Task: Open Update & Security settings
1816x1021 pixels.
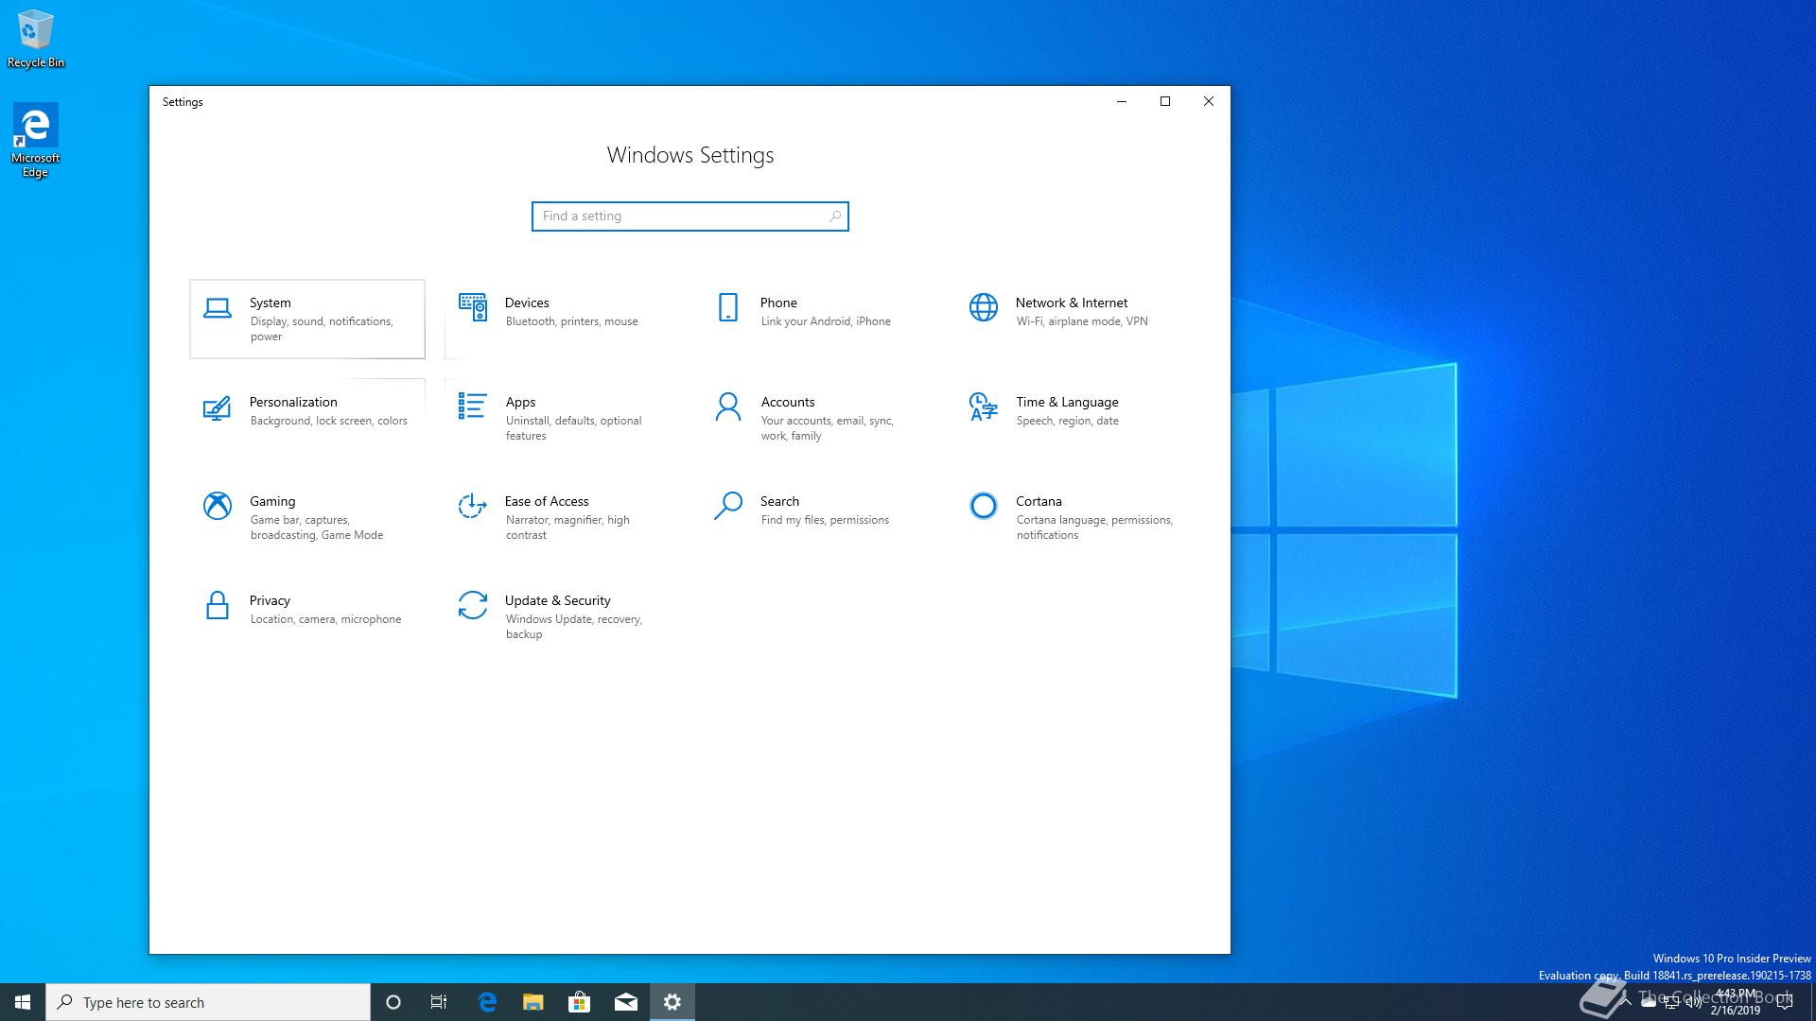Action: click(x=563, y=617)
